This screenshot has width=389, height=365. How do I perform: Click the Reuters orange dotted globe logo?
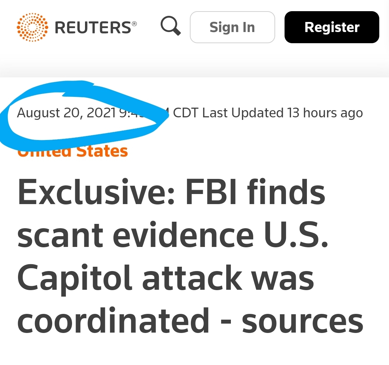[32, 27]
